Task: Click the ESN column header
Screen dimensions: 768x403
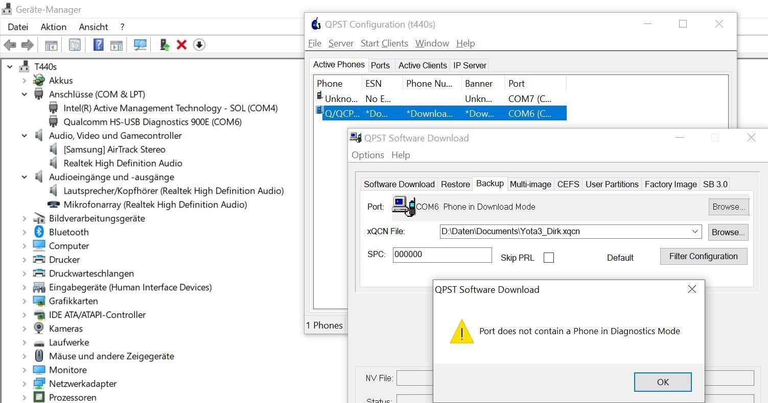Action: [382, 83]
